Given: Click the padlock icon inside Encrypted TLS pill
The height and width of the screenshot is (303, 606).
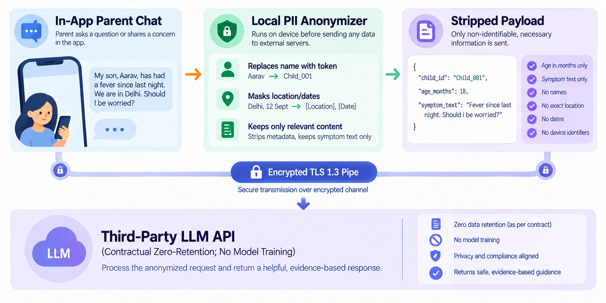Looking at the screenshot, I should coord(256,172).
